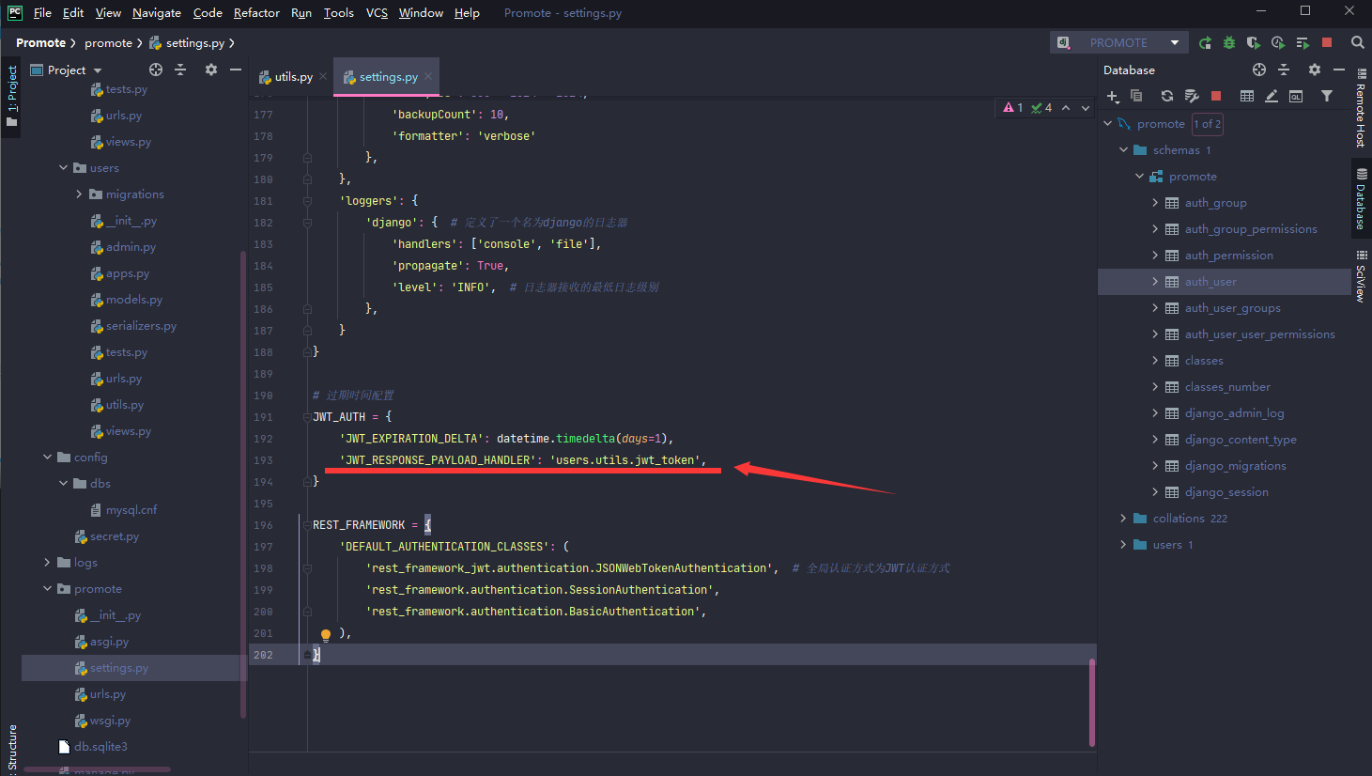Select mysql.cnf under dbs folder
This screenshot has width=1372, height=776.
[131, 510]
